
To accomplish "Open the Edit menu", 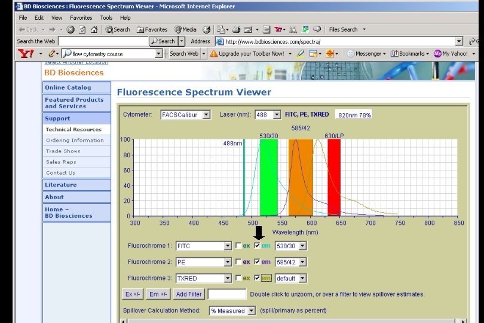I will [x=39, y=17].
